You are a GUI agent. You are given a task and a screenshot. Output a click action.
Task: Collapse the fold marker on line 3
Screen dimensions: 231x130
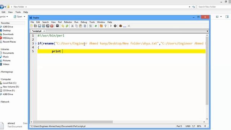point(36,43)
